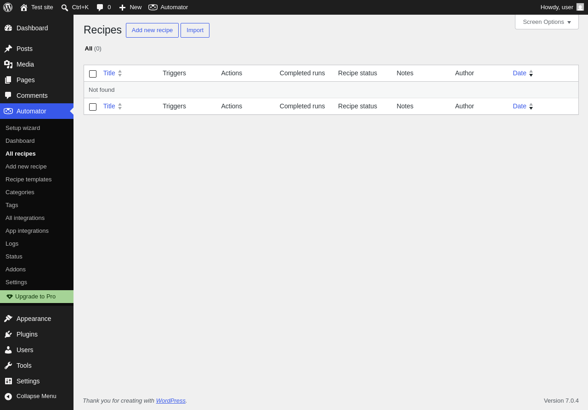Image resolution: width=588 pixels, height=410 pixels.
Task: Click the sort arrows beside header Date
Action: point(531,73)
